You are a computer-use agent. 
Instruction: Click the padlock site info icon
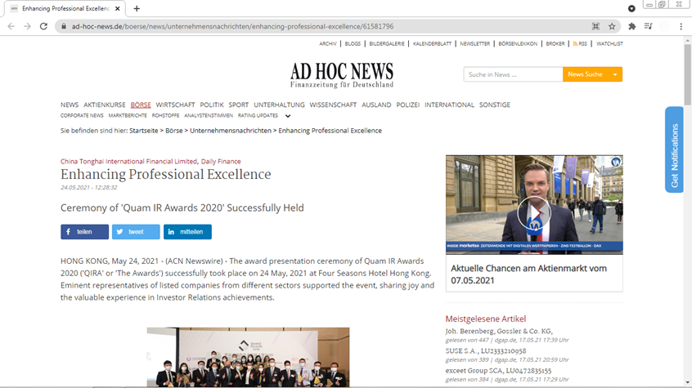coord(64,26)
